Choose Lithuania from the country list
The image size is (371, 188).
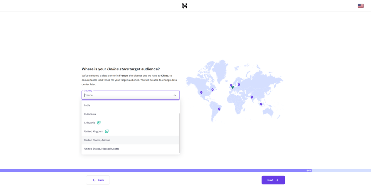click(90, 123)
